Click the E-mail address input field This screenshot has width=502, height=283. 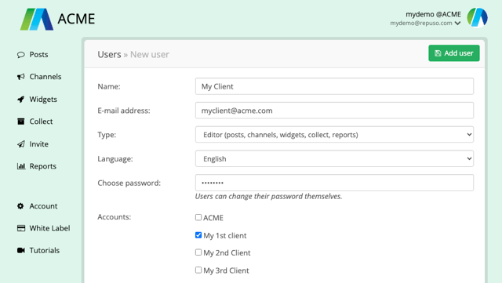334,111
